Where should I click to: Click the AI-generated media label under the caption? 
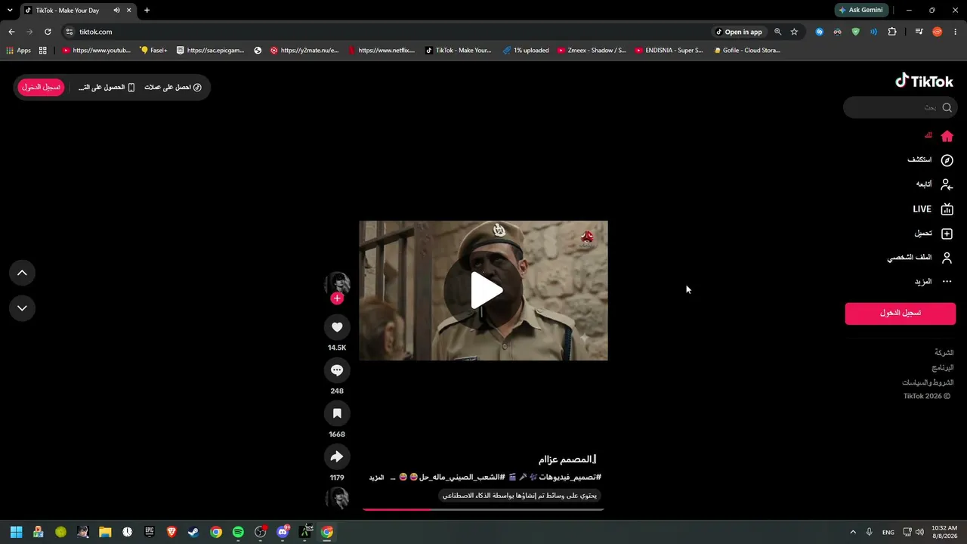[520, 496]
